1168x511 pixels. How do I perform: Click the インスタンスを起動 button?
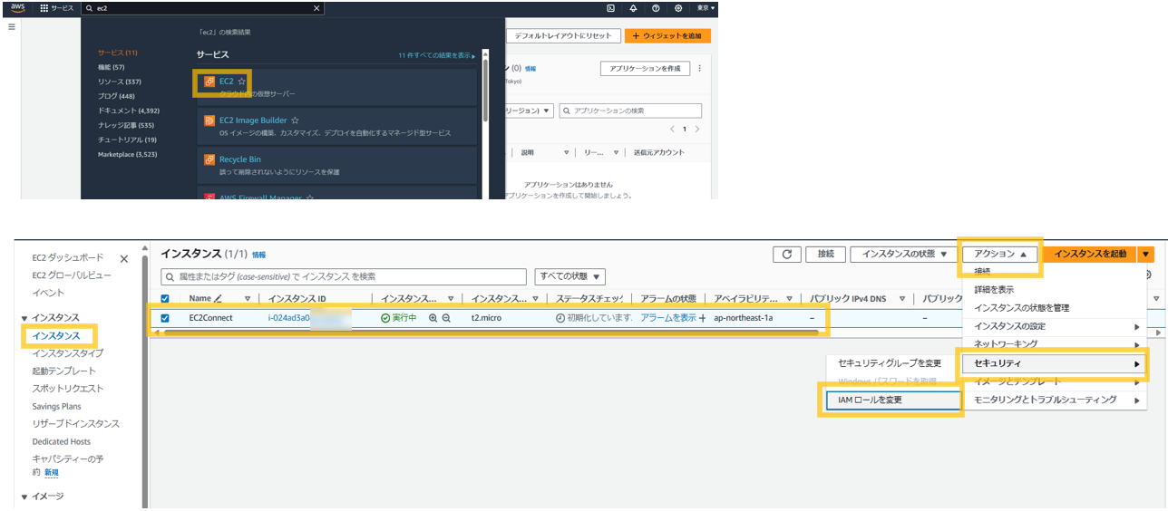[1090, 255]
